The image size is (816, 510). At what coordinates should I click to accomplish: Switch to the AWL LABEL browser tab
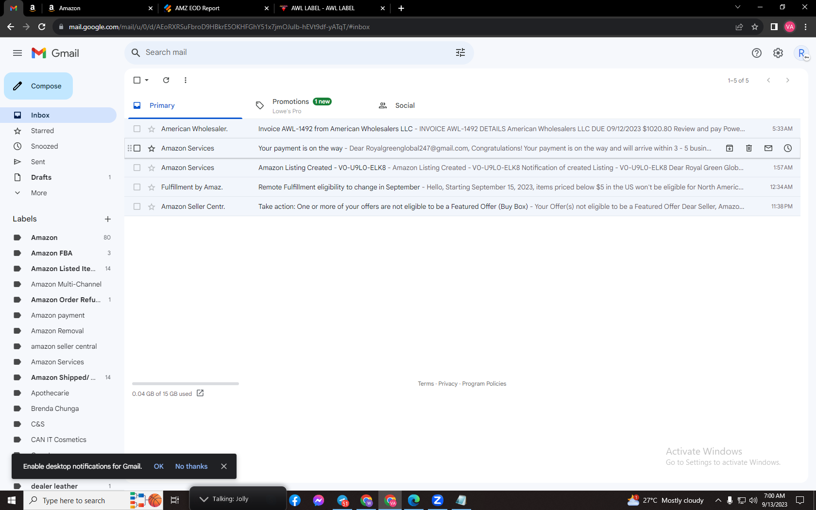331,8
